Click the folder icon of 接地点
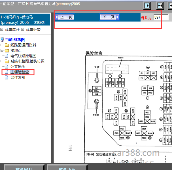The width and height of the screenshot is (172, 170). pos(7,50)
